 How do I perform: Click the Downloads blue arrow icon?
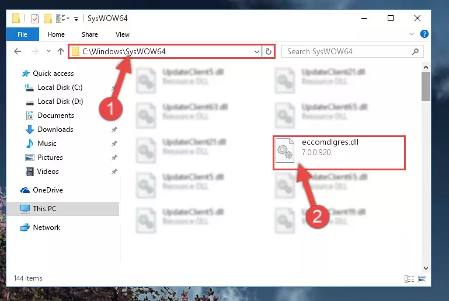(x=30, y=129)
